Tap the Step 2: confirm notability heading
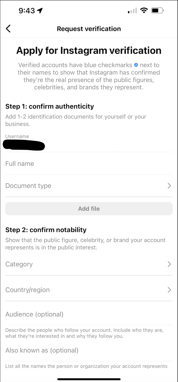This screenshot has width=178, height=382. point(46,230)
